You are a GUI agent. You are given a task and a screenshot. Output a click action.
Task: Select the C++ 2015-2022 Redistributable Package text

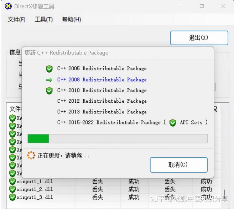pyautogui.click(x=109, y=122)
